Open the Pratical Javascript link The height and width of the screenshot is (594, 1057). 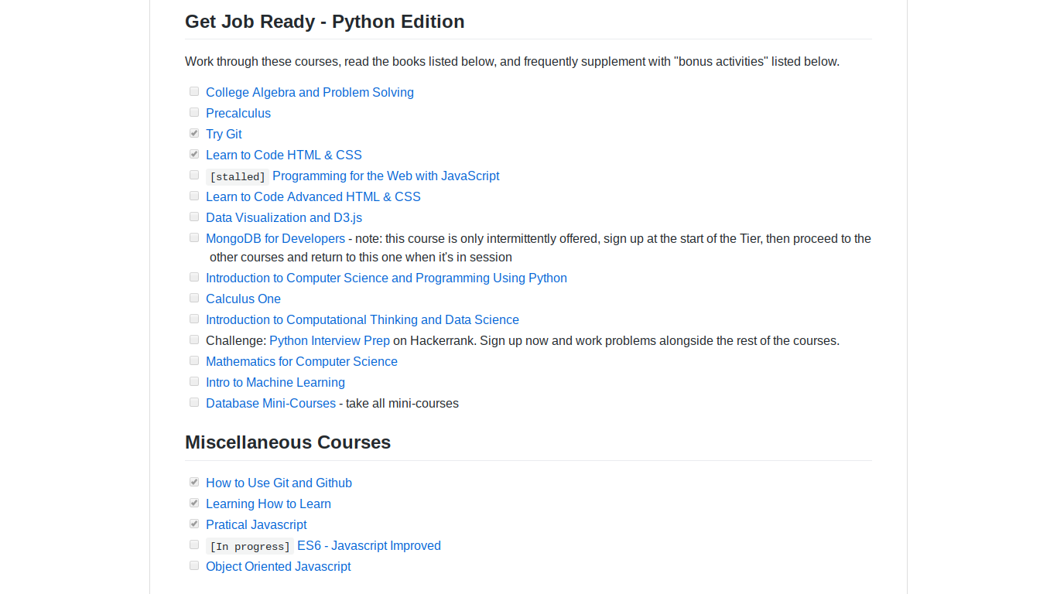(256, 524)
